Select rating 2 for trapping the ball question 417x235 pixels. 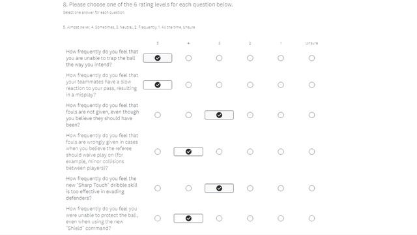[x=250, y=58]
